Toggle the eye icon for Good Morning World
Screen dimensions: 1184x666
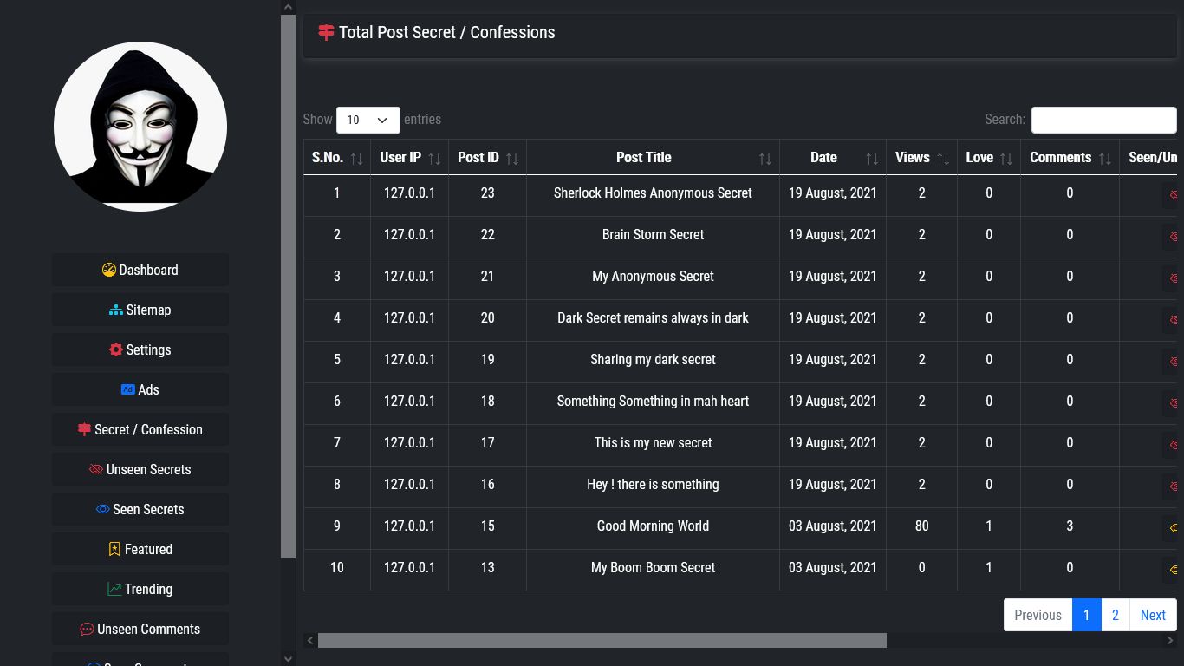point(1173,528)
